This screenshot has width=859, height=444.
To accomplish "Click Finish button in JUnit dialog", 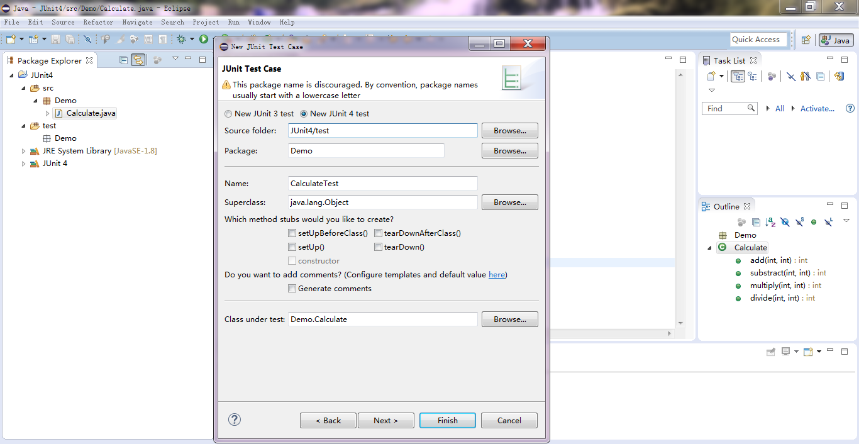I will [x=448, y=420].
